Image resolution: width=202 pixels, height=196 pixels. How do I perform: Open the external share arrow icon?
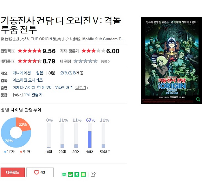(93, 174)
